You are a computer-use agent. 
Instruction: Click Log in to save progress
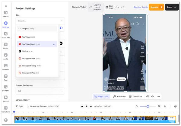coord(96,7)
